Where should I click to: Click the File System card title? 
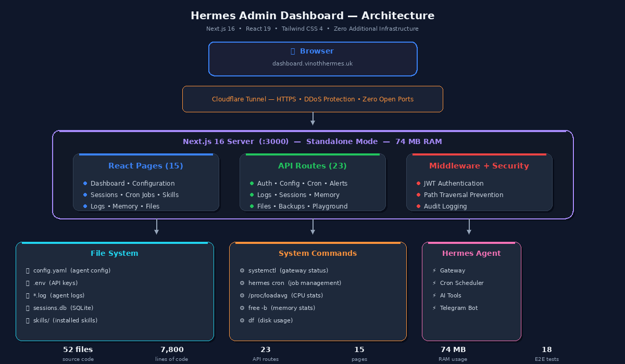point(115,253)
